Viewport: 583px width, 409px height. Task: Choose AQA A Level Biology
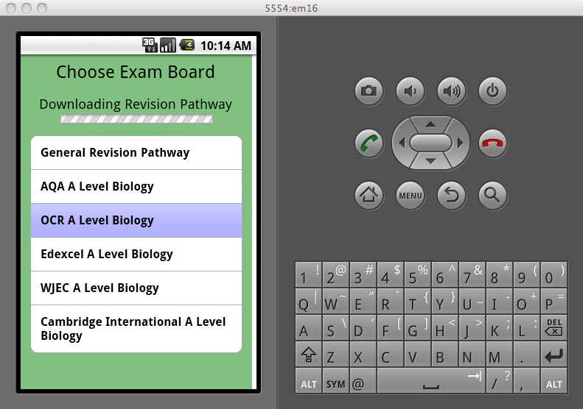[136, 187]
